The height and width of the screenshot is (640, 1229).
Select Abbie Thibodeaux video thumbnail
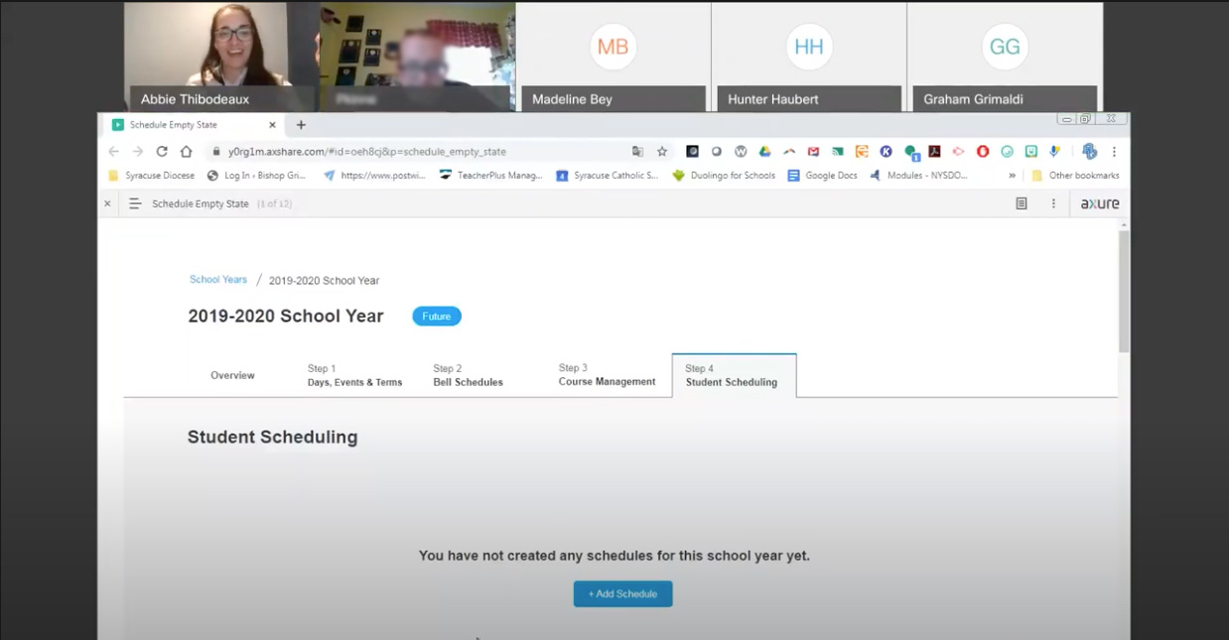pyautogui.click(x=219, y=56)
